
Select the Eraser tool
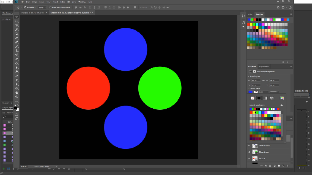pyautogui.click(x=17, y=59)
